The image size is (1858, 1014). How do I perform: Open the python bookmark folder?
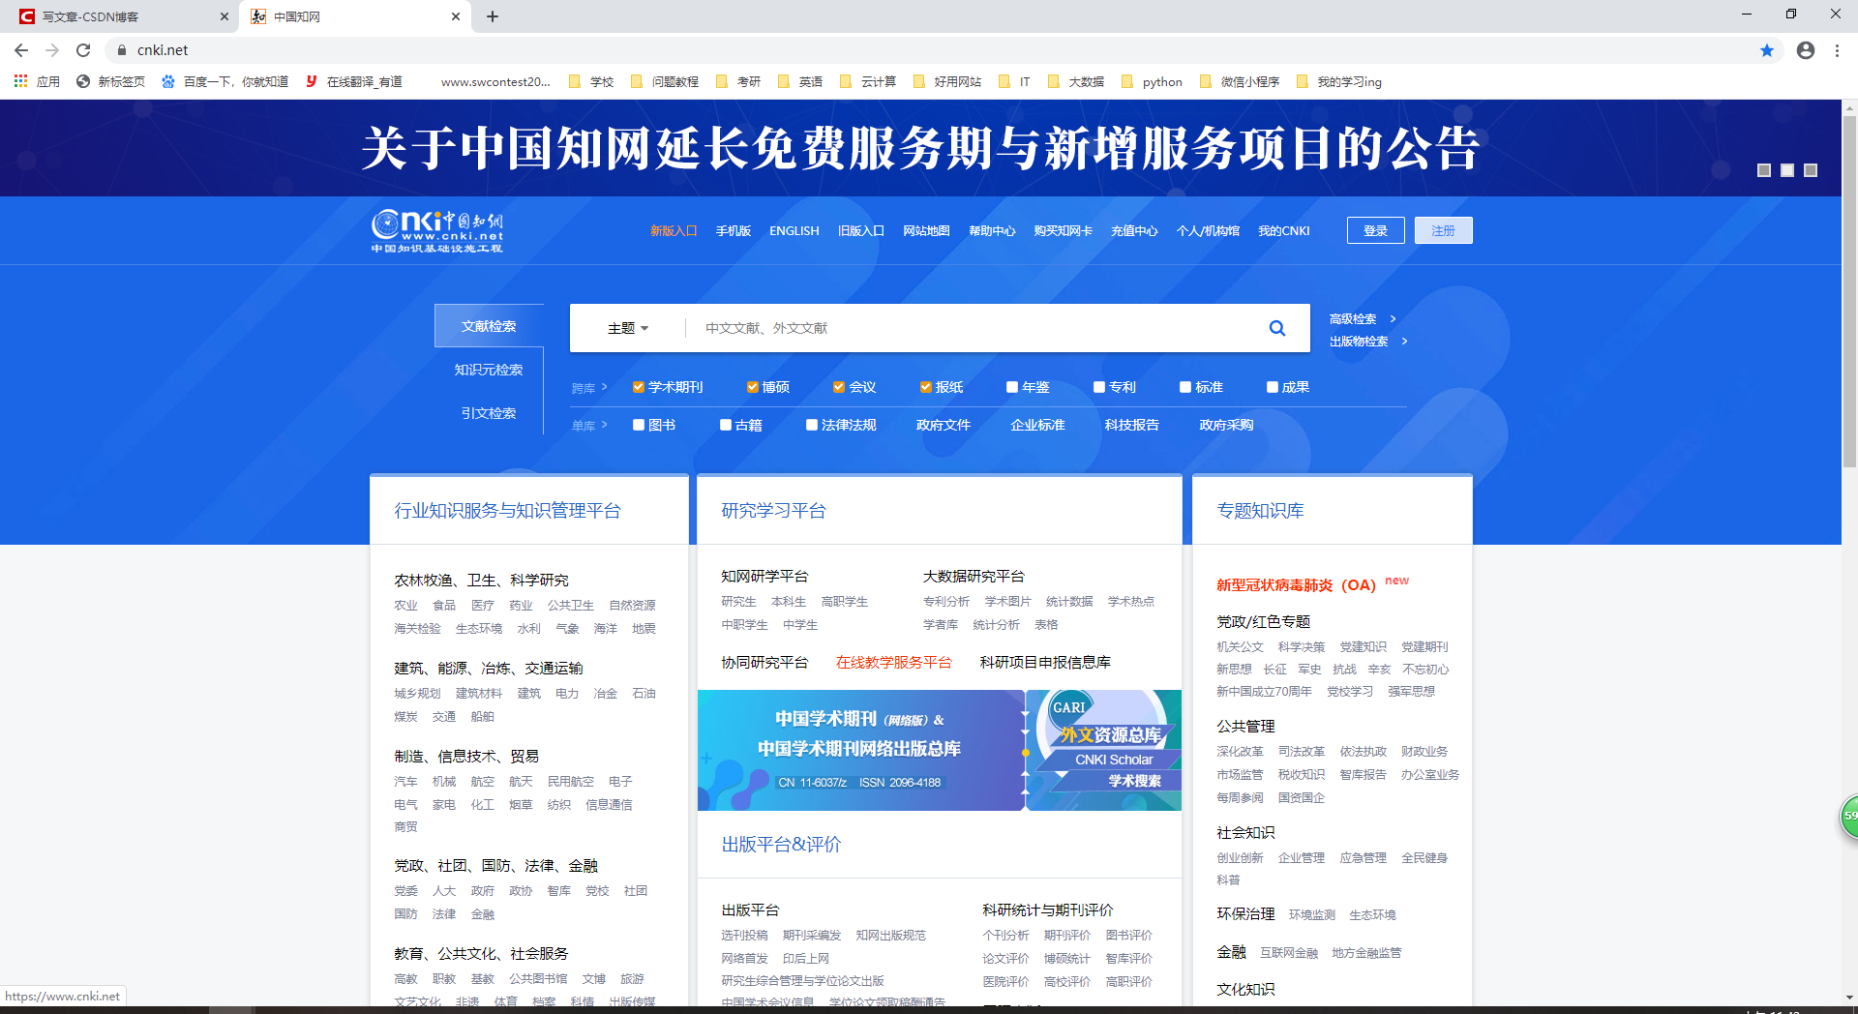point(1152,81)
